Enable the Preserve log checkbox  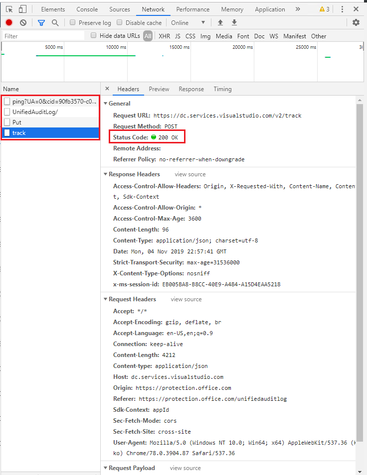click(x=72, y=22)
